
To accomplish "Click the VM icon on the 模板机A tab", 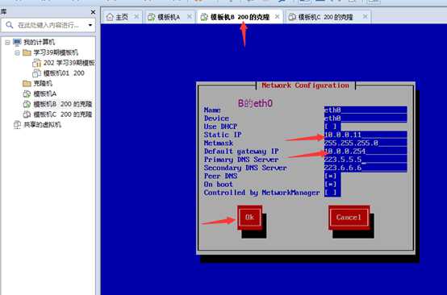I will tap(151, 17).
